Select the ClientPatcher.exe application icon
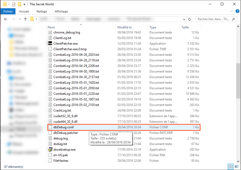The height and width of the screenshot is (170, 241). [50, 44]
